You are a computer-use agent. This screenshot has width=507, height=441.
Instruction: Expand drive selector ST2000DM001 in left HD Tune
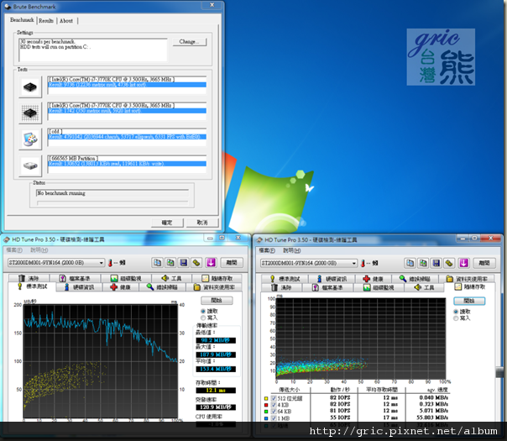(x=56, y=263)
